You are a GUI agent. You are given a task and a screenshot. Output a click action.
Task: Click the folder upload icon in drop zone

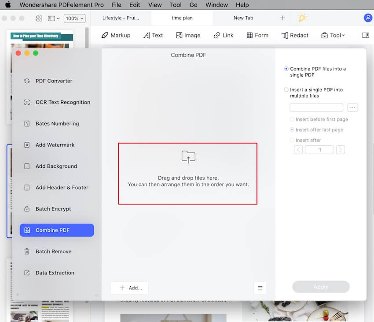(x=188, y=157)
